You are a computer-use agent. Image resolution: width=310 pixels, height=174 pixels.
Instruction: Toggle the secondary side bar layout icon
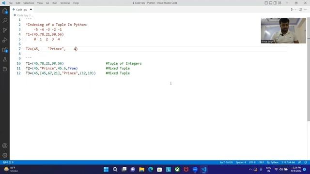[x=275, y=3]
